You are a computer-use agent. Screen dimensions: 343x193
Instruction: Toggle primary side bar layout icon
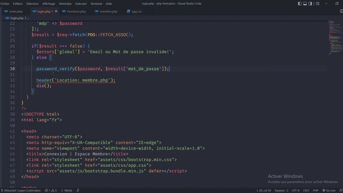pos(300,4)
